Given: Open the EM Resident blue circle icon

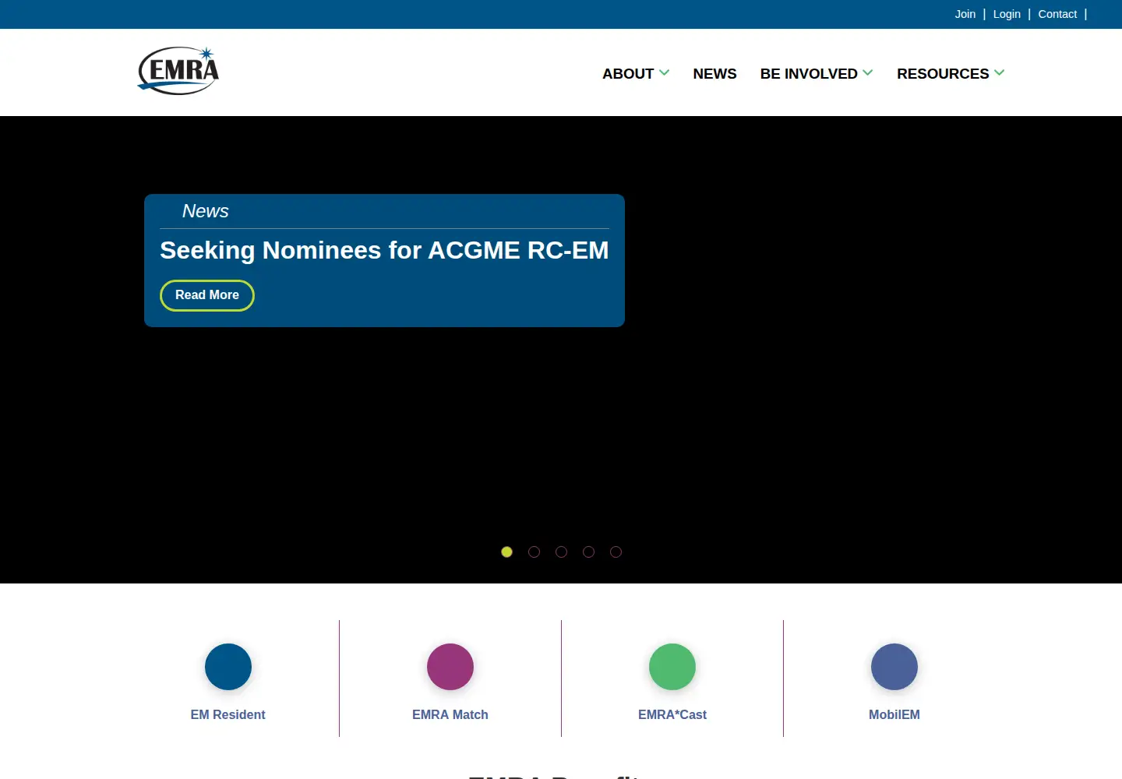Looking at the screenshot, I should (x=228, y=667).
